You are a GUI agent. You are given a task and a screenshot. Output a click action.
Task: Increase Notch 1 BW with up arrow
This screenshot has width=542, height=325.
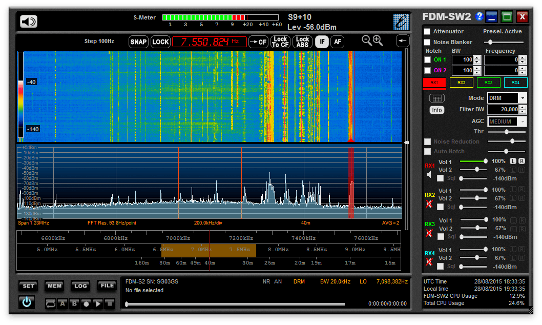coord(477,57)
